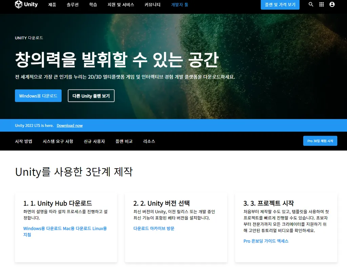
Task: Follow the Mac용 다운로드 link
Action: [x=77, y=228]
